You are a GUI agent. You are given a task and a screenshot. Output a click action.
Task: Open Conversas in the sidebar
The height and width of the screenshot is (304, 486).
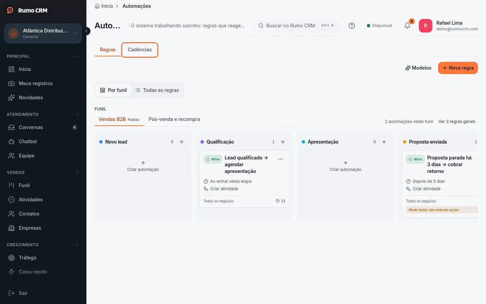(43, 127)
